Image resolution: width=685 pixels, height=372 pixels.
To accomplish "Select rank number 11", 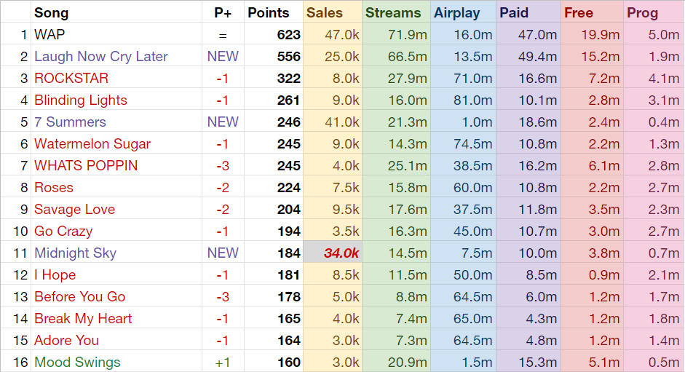I will (x=20, y=253).
